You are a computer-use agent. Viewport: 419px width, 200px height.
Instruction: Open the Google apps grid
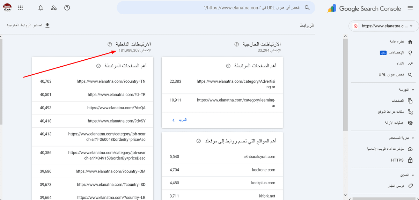20,8
